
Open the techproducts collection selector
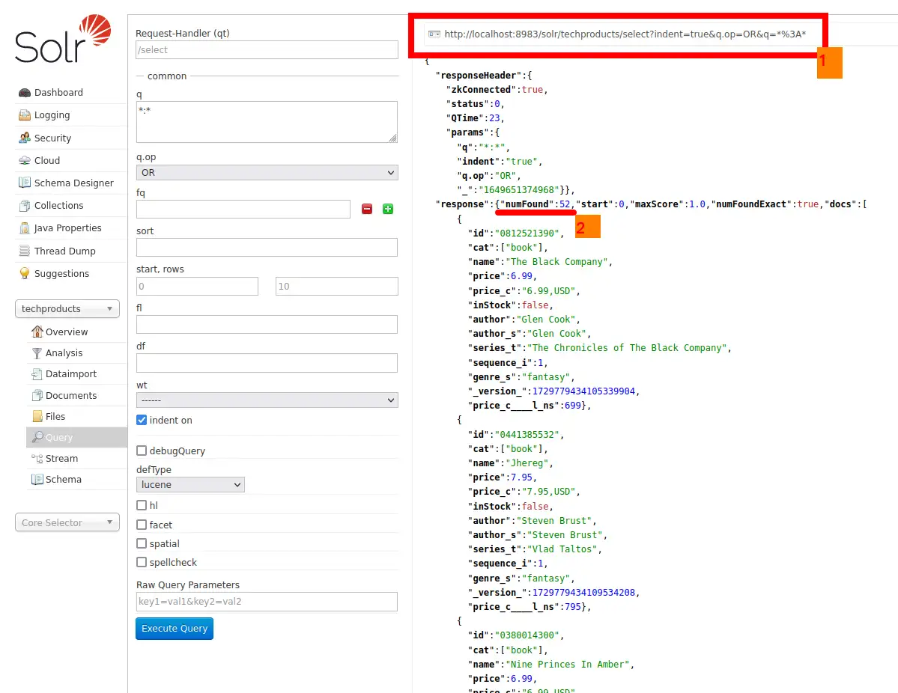click(67, 309)
